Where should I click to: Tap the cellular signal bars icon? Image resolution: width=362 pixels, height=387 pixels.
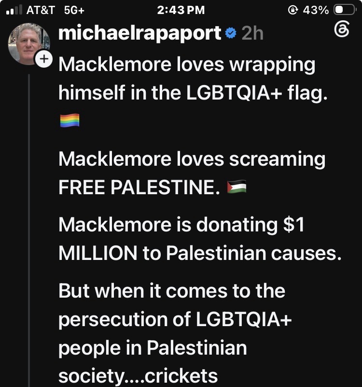14,10
